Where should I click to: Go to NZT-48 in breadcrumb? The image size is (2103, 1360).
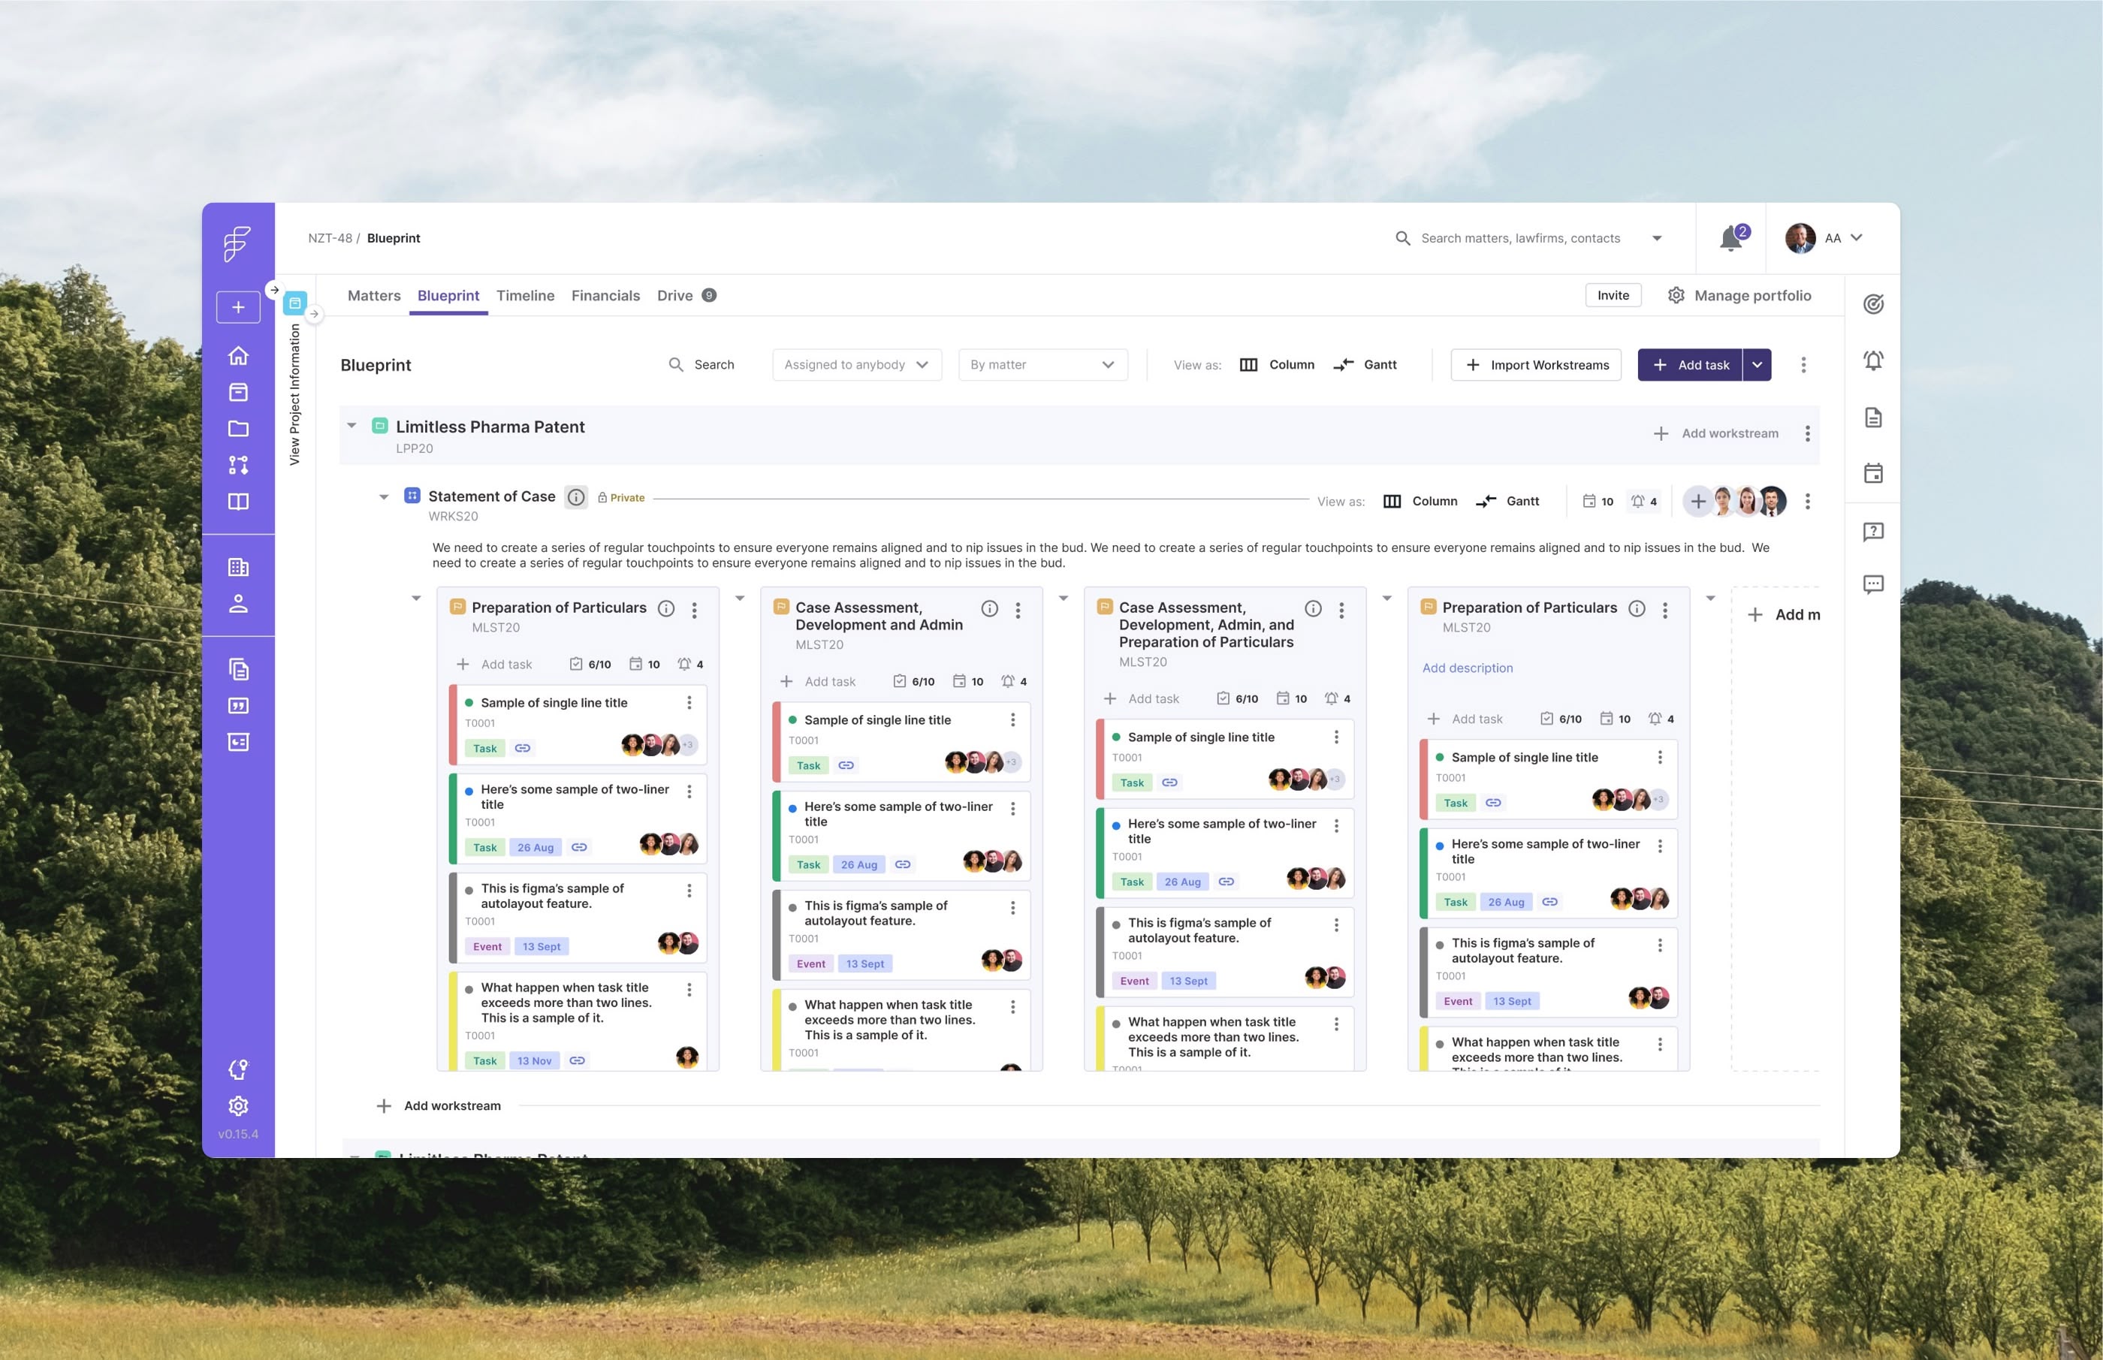[x=330, y=239]
